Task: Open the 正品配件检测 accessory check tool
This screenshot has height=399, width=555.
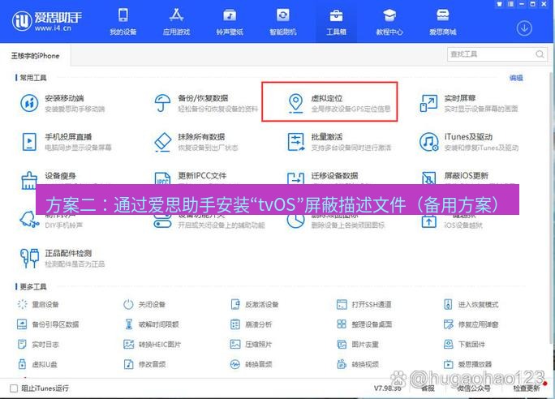Action: click(x=62, y=258)
